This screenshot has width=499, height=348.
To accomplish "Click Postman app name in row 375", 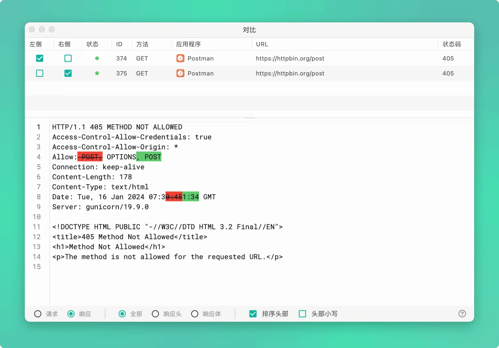I will coord(201,73).
